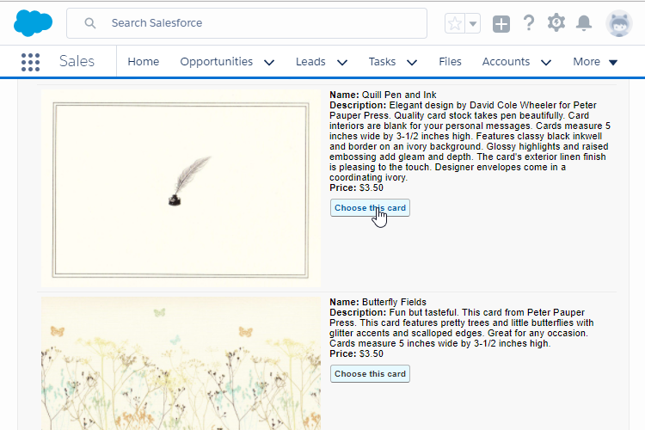Switch to the Files tab
The width and height of the screenshot is (645, 430).
[450, 62]
